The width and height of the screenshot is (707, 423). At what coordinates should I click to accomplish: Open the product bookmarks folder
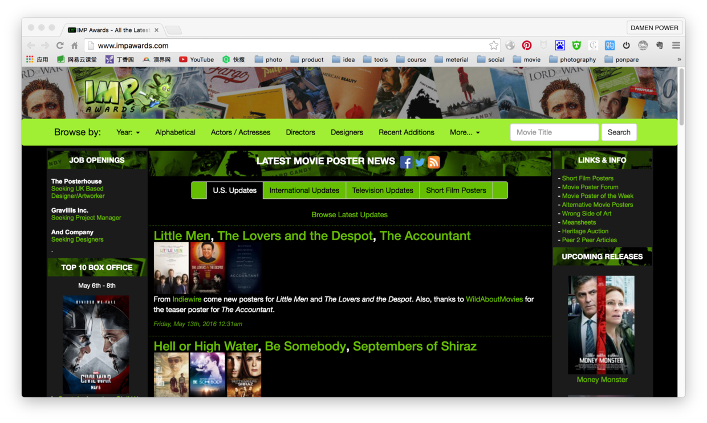coord(307,59)
